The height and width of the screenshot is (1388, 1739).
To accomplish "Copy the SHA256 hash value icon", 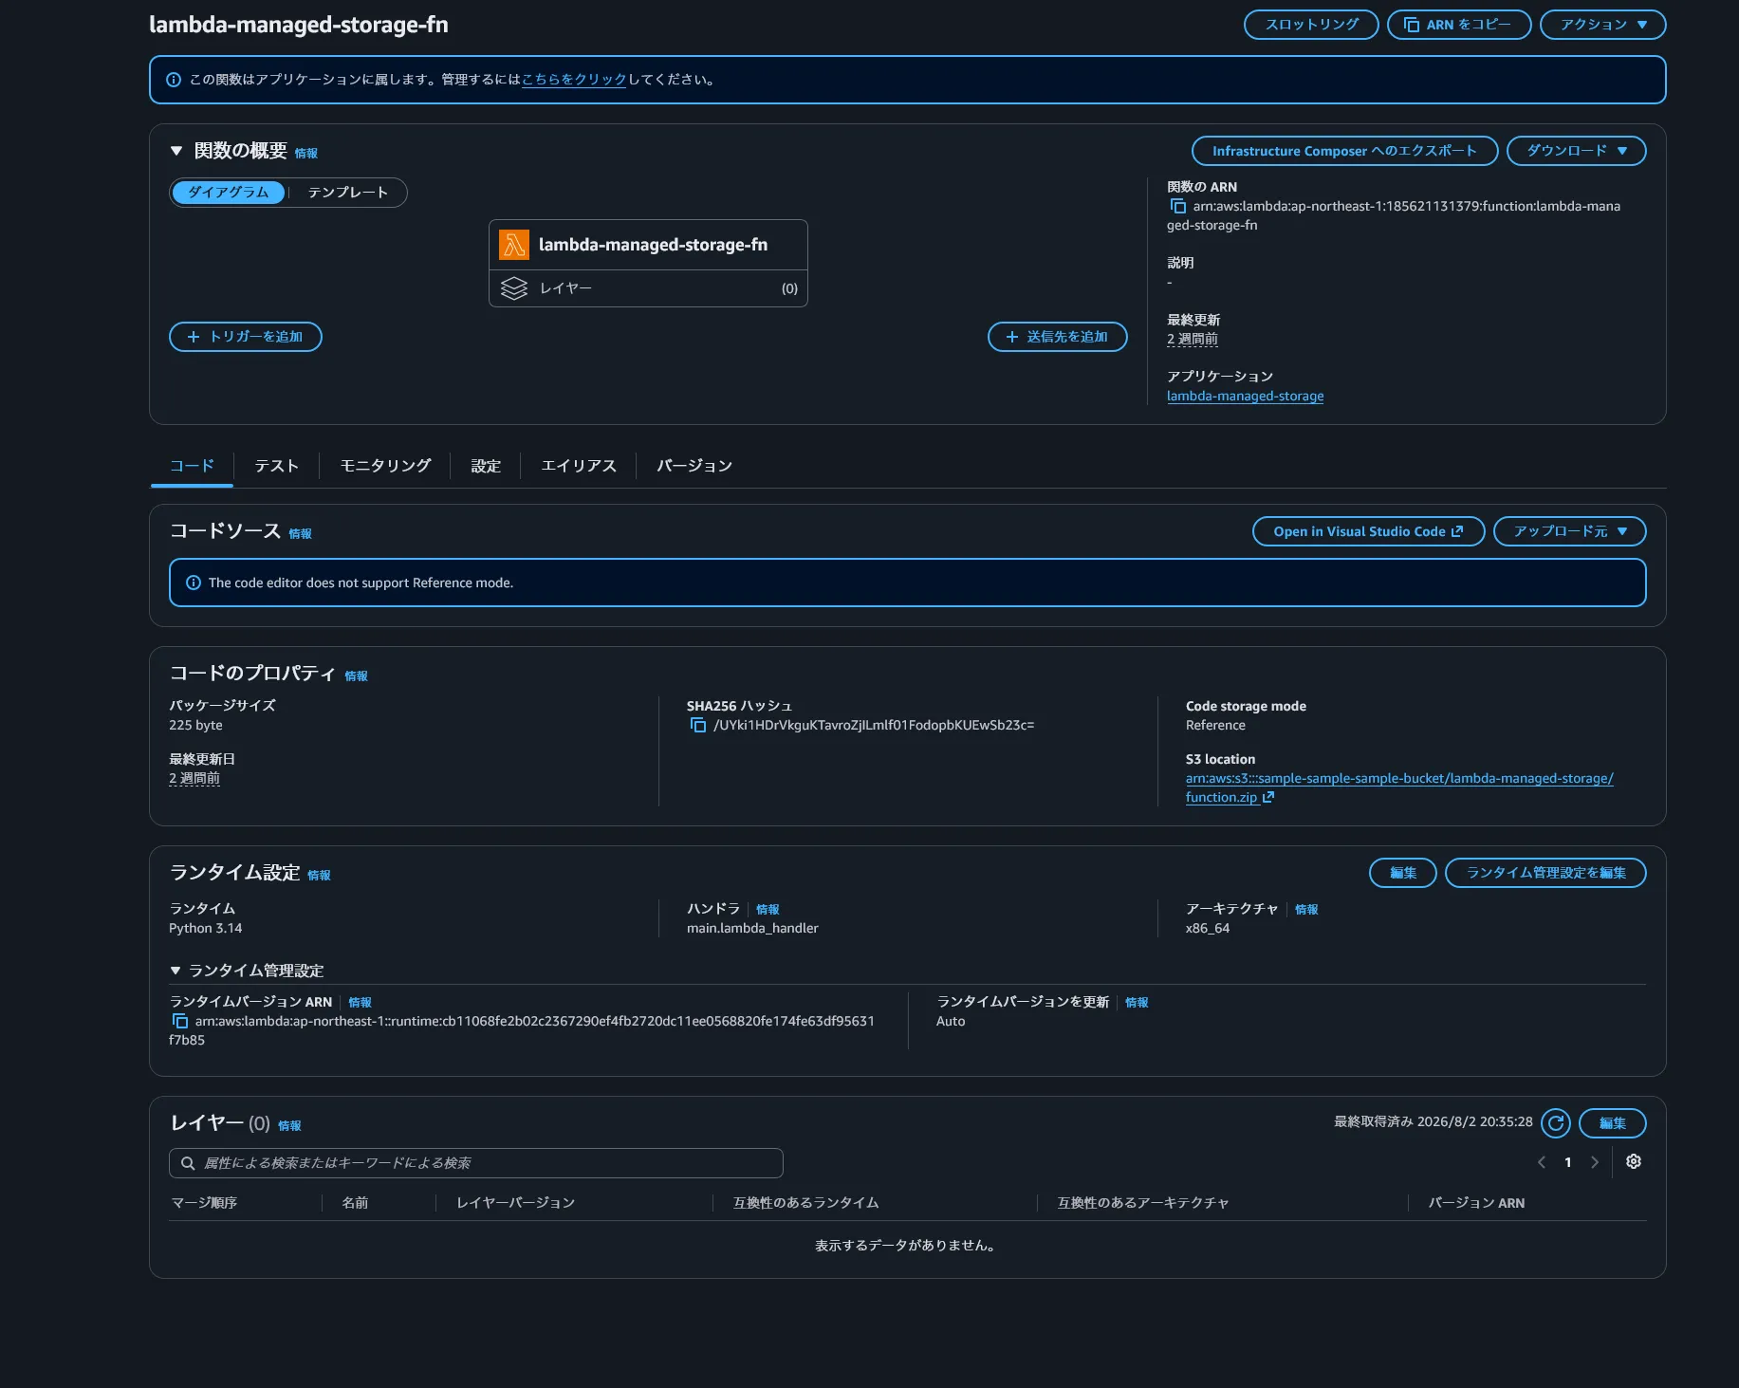I will [x=698, y=726].
